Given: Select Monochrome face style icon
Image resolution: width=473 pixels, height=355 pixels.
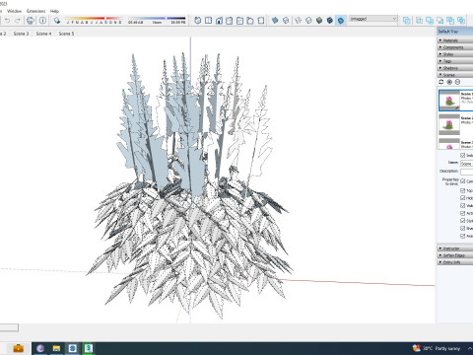Looking at the screenshot, I should [341, 21].
